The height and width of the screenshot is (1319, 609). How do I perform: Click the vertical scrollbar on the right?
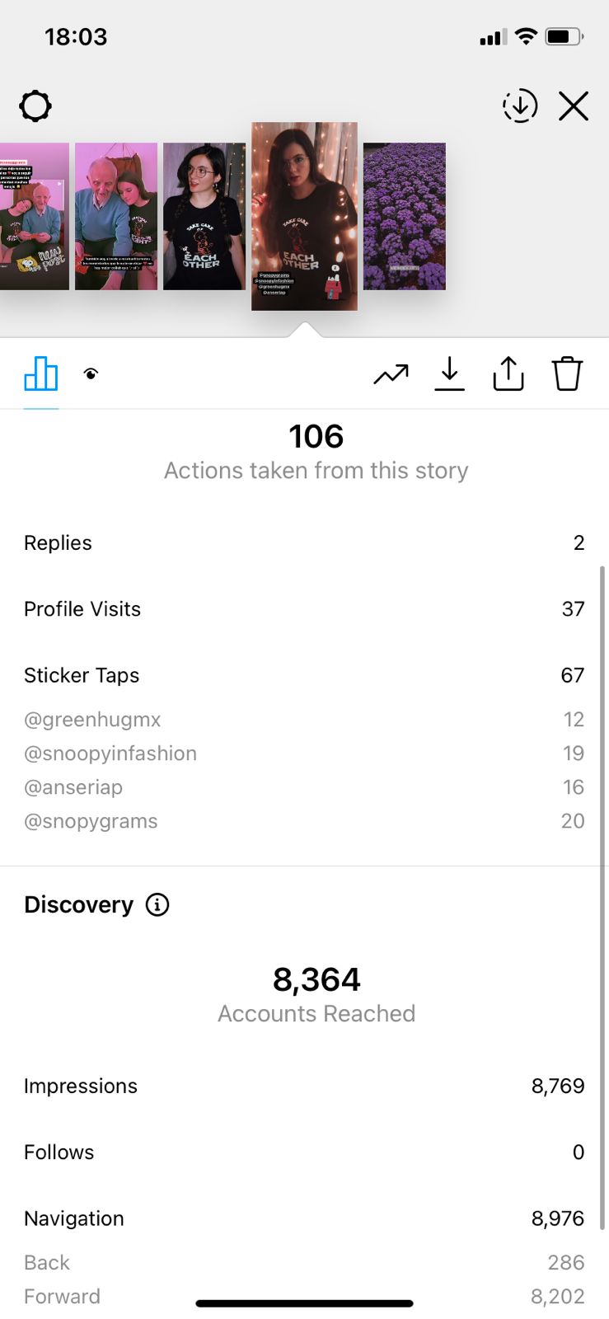pos(602,897)
